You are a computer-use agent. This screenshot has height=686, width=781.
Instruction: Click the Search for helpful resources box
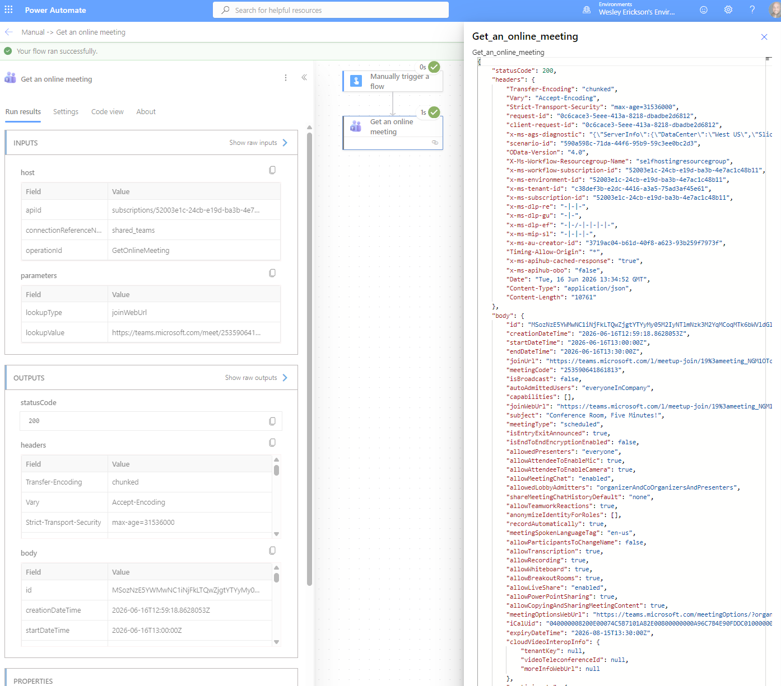click(x=331, y=10)
